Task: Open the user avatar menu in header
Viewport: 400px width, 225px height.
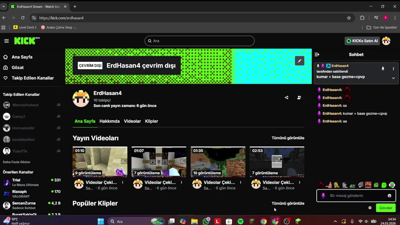Action: [x=386, y=41]
